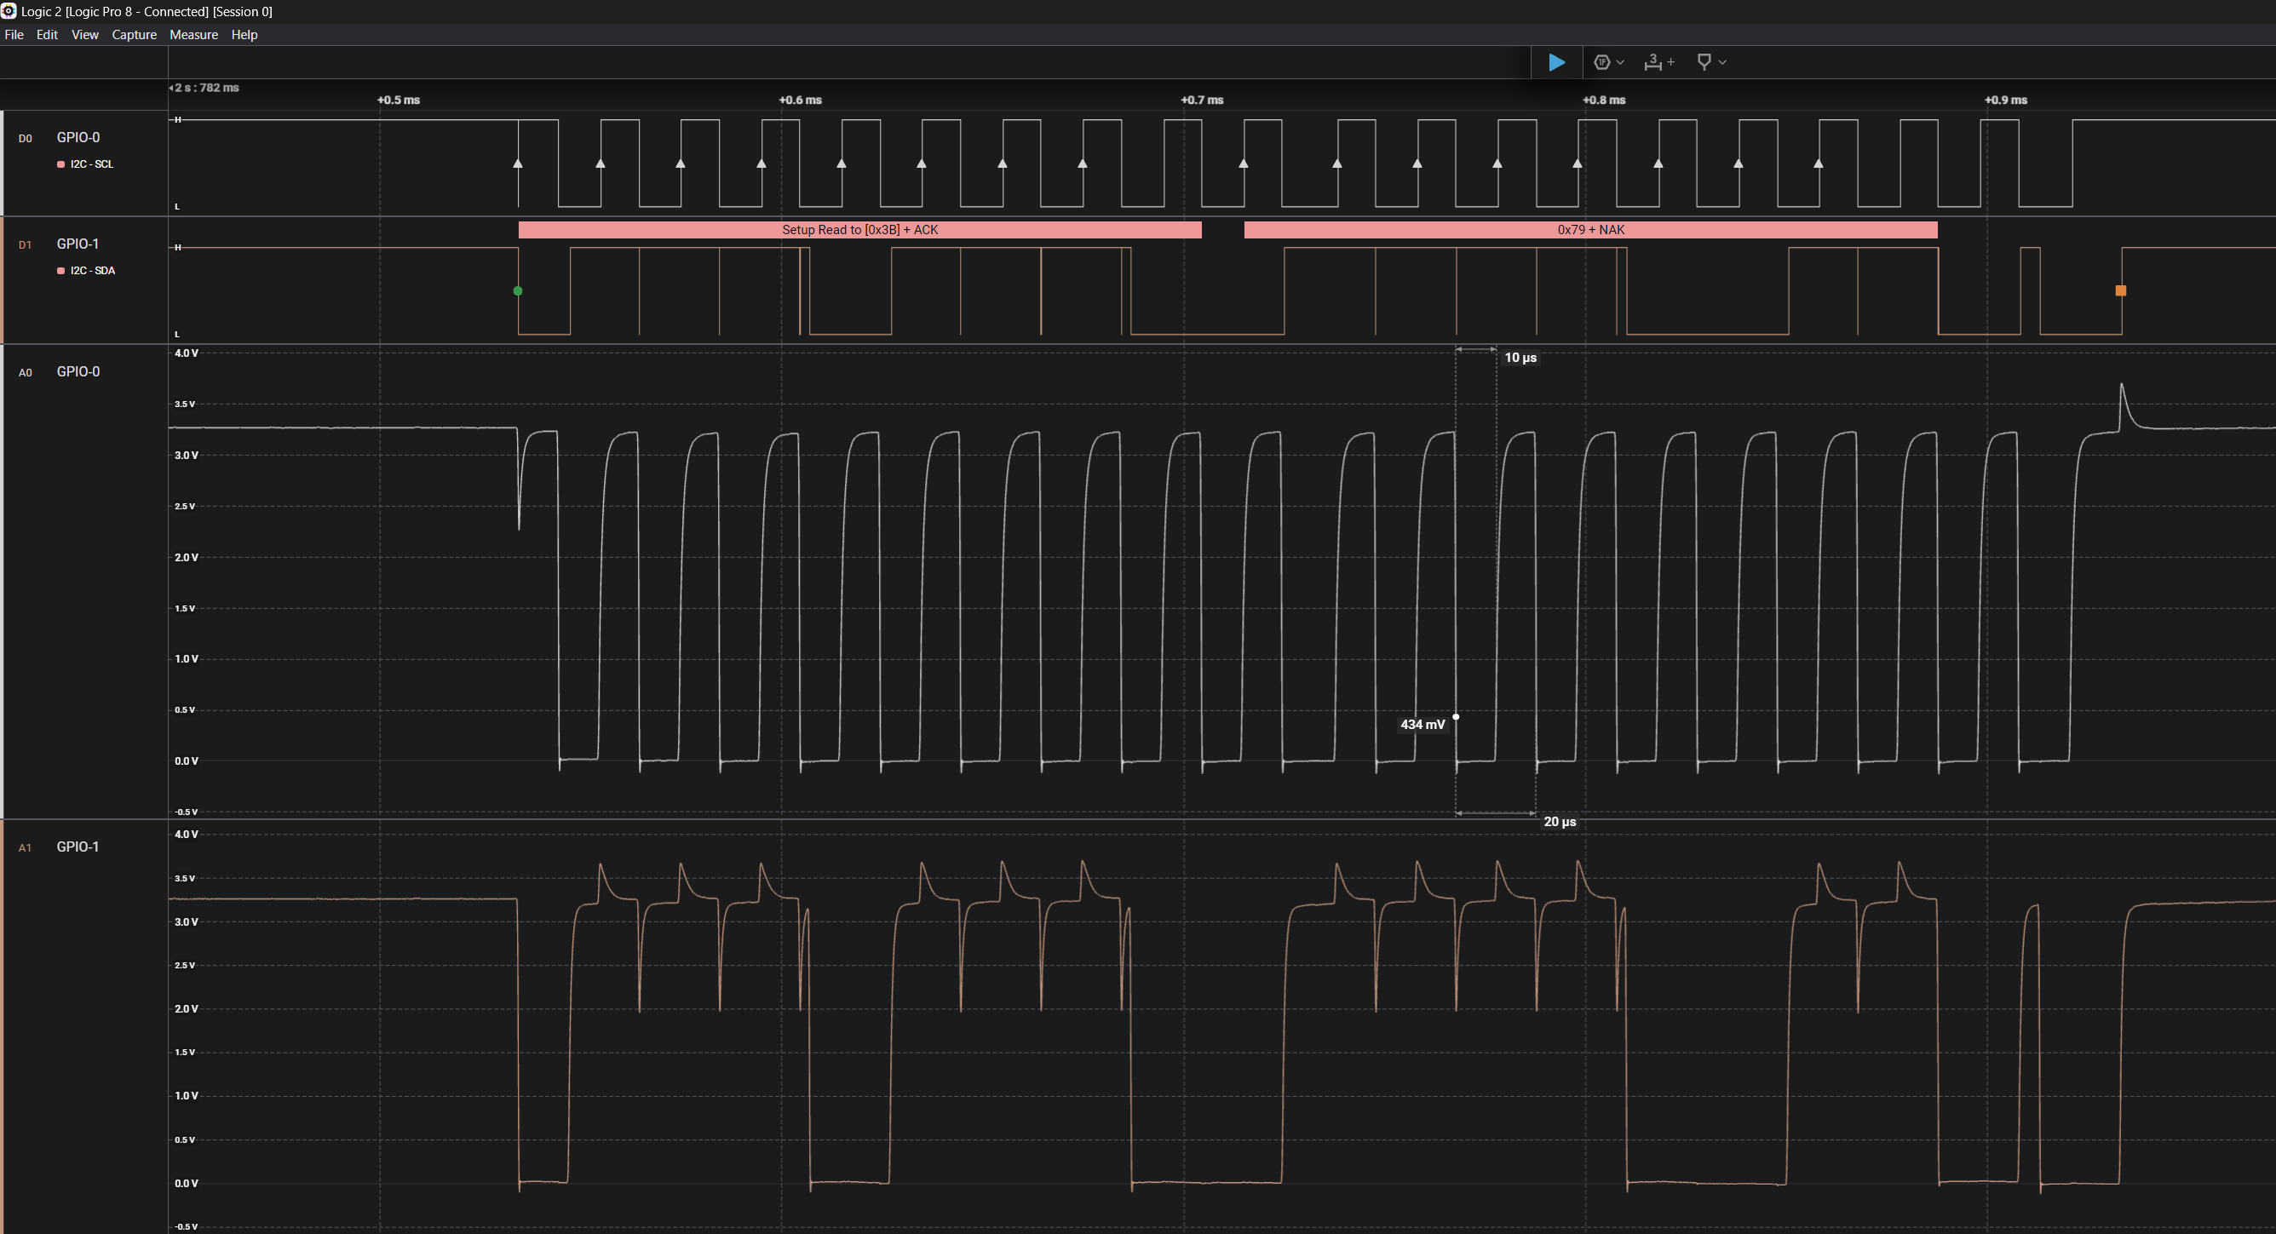Open the Edit menu

(47, 34)
